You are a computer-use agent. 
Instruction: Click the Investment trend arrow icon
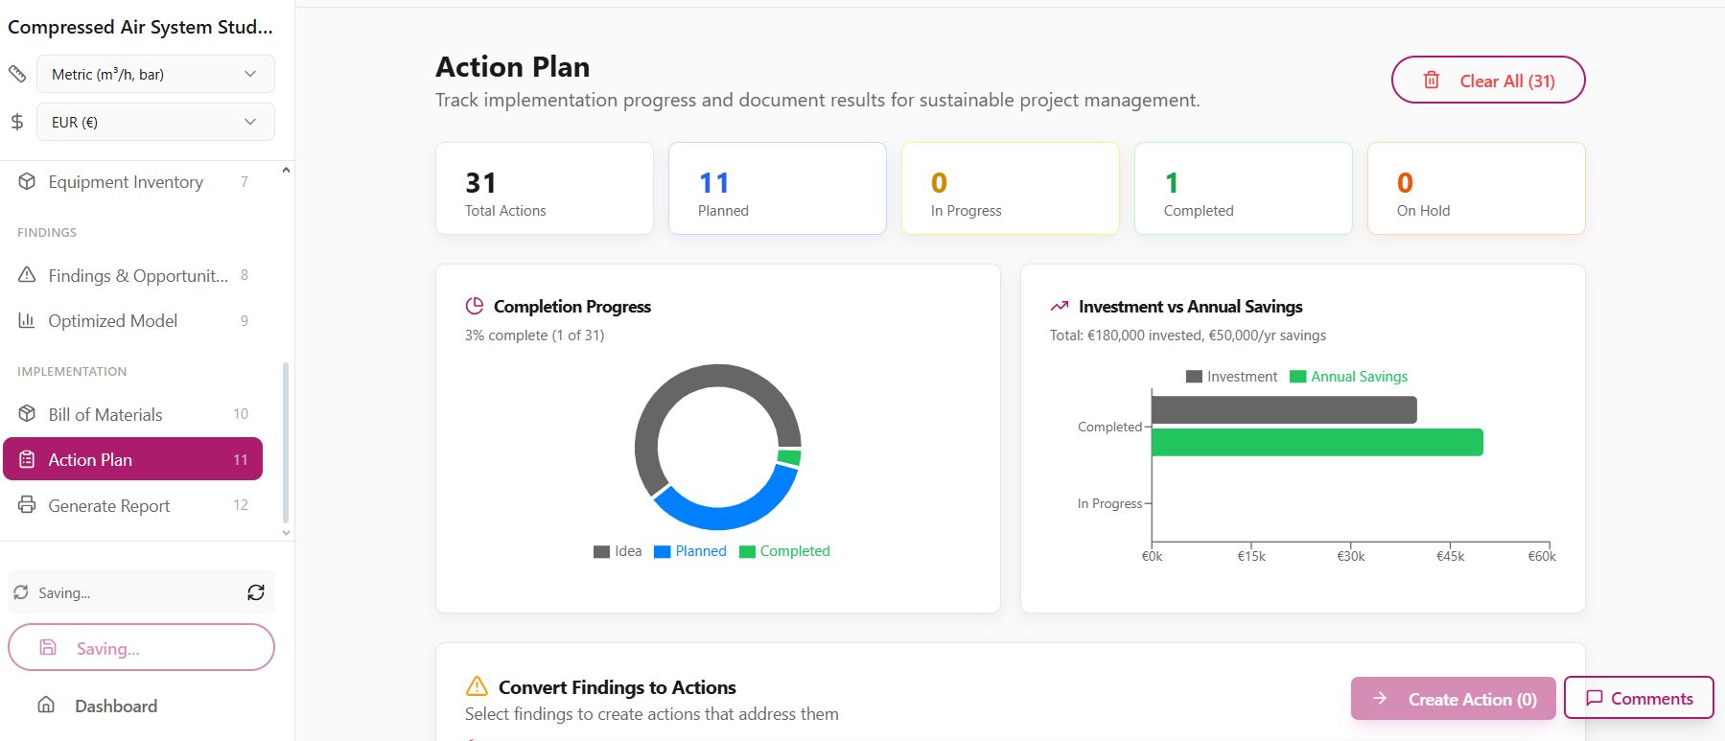1060,306
